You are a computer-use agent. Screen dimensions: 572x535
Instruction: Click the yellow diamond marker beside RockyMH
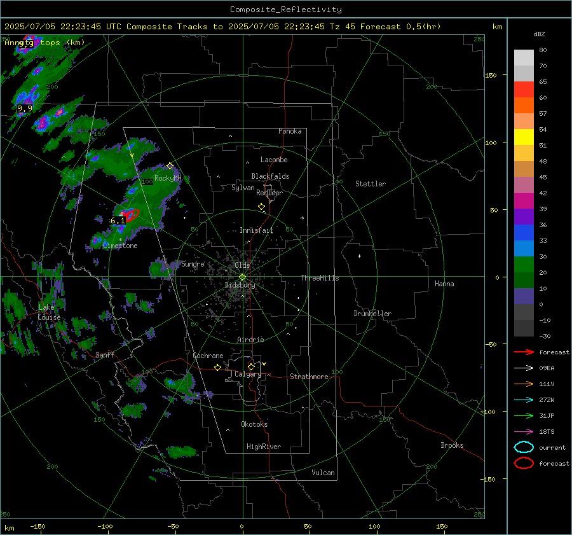point(170,166)
